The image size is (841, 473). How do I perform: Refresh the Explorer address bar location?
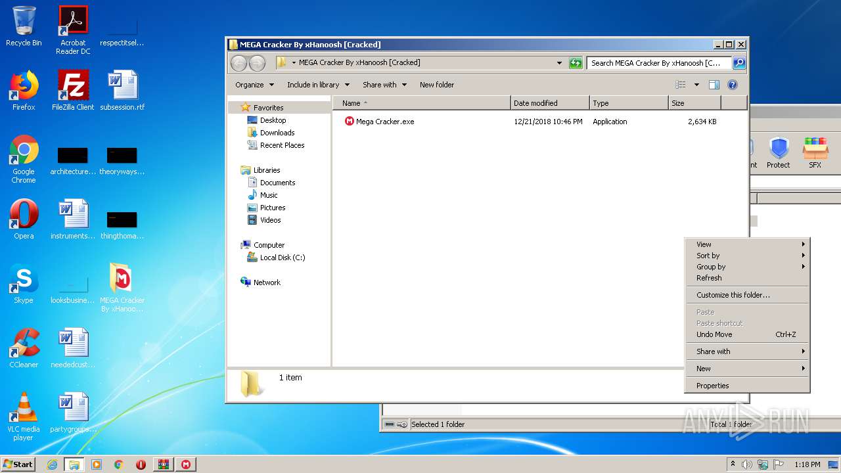(576, 63)
